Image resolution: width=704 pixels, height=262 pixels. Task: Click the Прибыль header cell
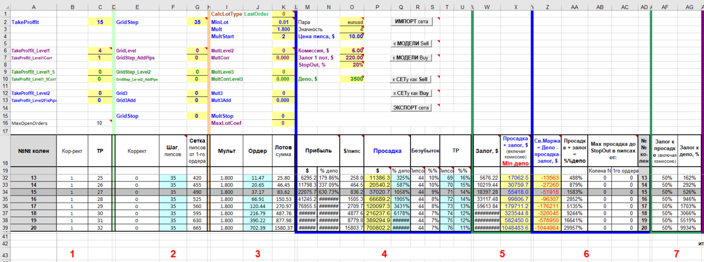click(318, 150)
